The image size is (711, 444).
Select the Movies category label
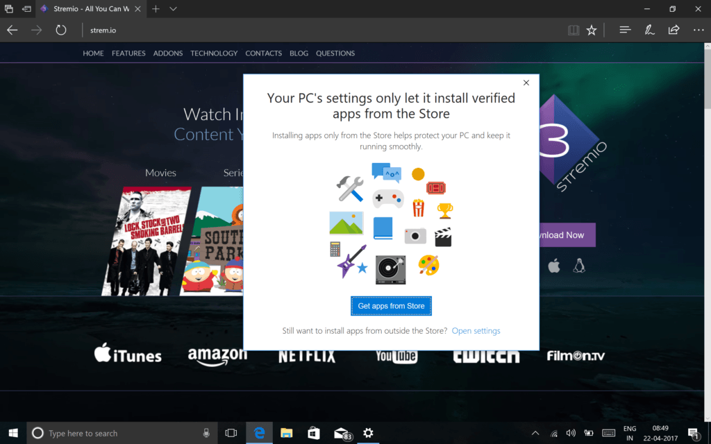click(x=160, y=173)
